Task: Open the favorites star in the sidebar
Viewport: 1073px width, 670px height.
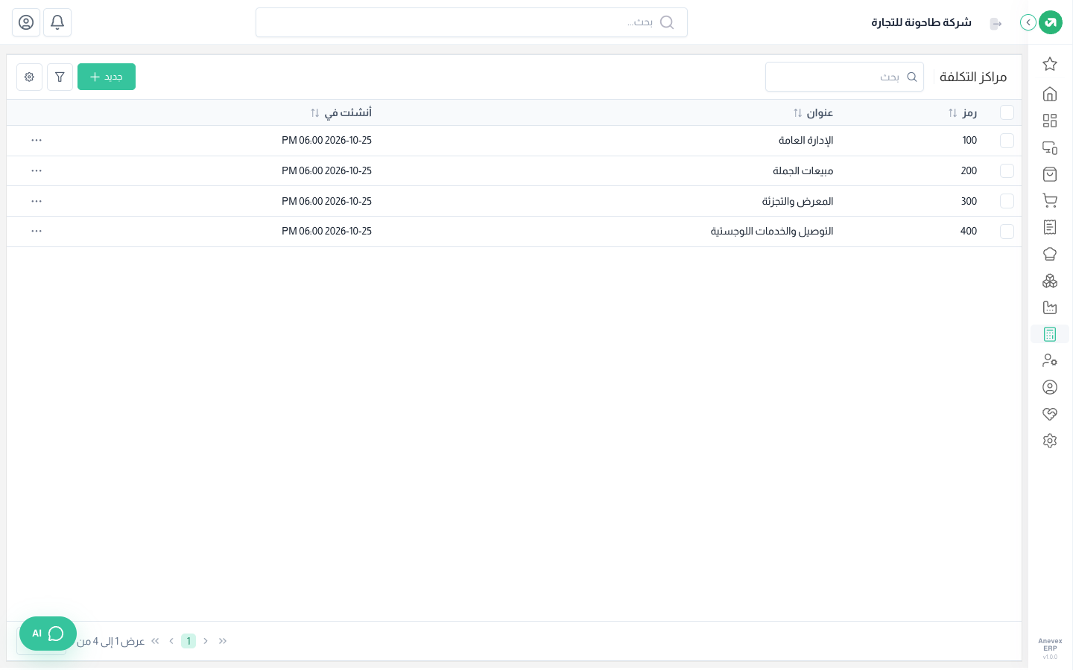Action: click(x=1050, y=64)
